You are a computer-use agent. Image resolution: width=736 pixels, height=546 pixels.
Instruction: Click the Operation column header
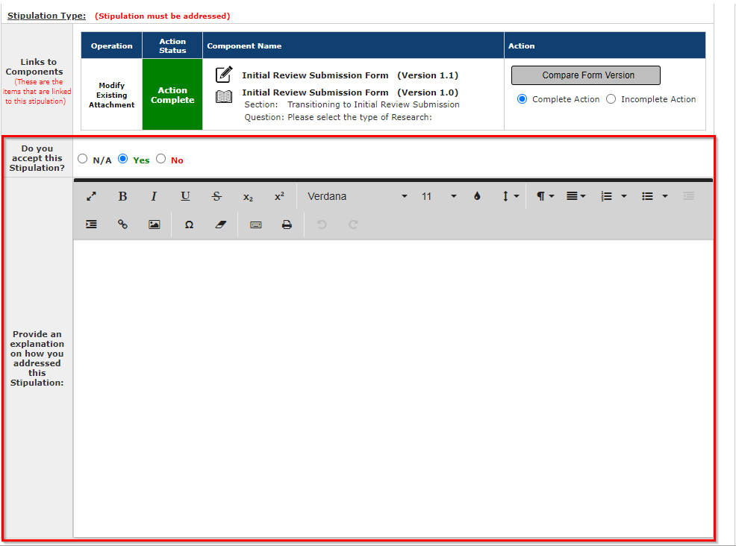click(x=112, y=45)
